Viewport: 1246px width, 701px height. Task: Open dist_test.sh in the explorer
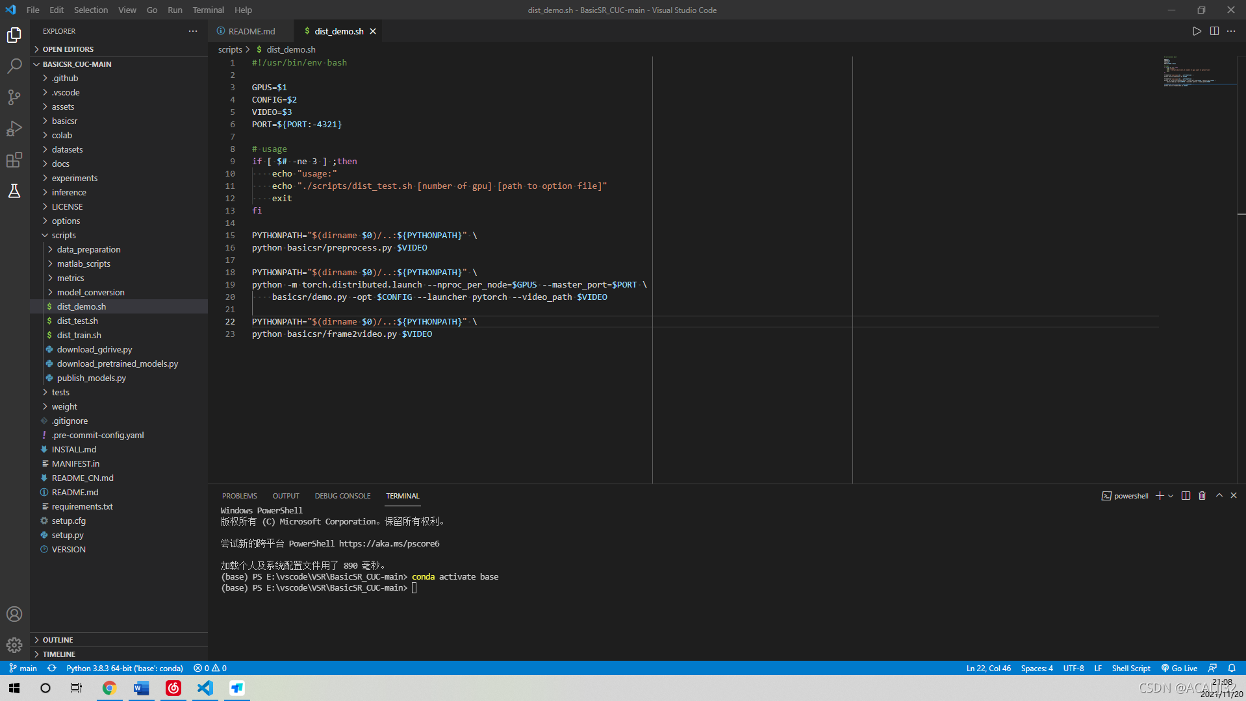tap(119, 321)
